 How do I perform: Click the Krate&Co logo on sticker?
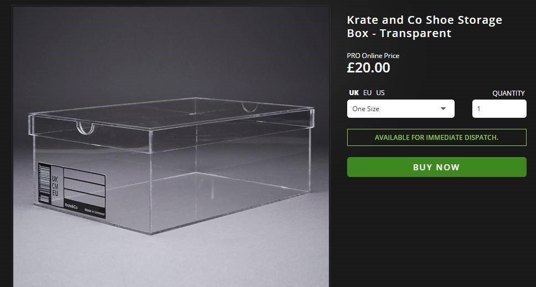(x=71, y=207)
